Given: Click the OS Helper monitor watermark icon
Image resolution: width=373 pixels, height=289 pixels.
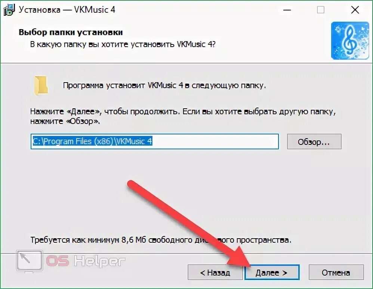Looking at the screenshot, I should [30, 261].
